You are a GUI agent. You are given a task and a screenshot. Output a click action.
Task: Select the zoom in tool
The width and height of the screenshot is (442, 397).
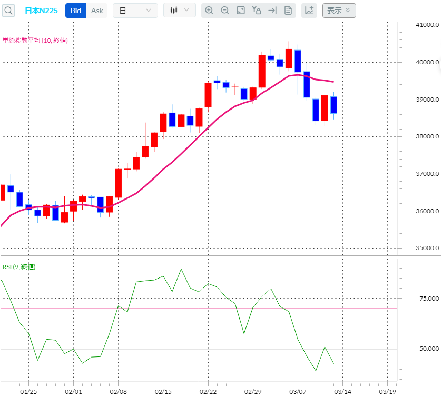pos(210,10)
